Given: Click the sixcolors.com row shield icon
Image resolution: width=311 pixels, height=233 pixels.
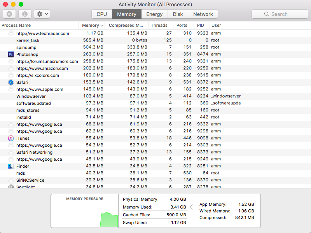Looking at the screenshot, I should [x=11, y=75].
